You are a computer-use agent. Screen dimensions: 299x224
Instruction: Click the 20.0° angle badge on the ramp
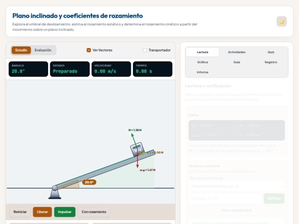pyautogui.click(x=89, y=182)
